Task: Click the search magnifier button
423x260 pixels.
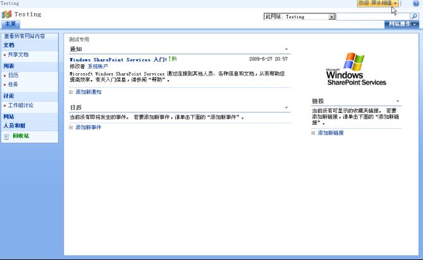Action: [414, 16]
